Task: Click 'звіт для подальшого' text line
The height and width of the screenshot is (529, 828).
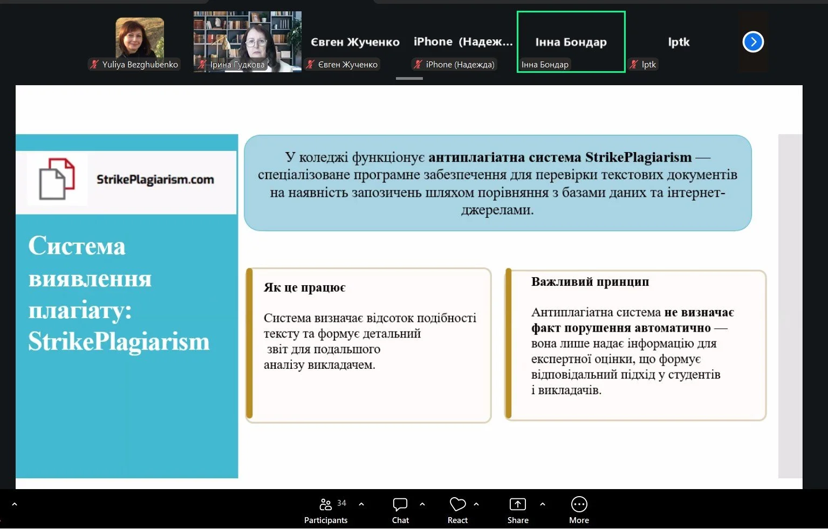Action: (324, 349)
